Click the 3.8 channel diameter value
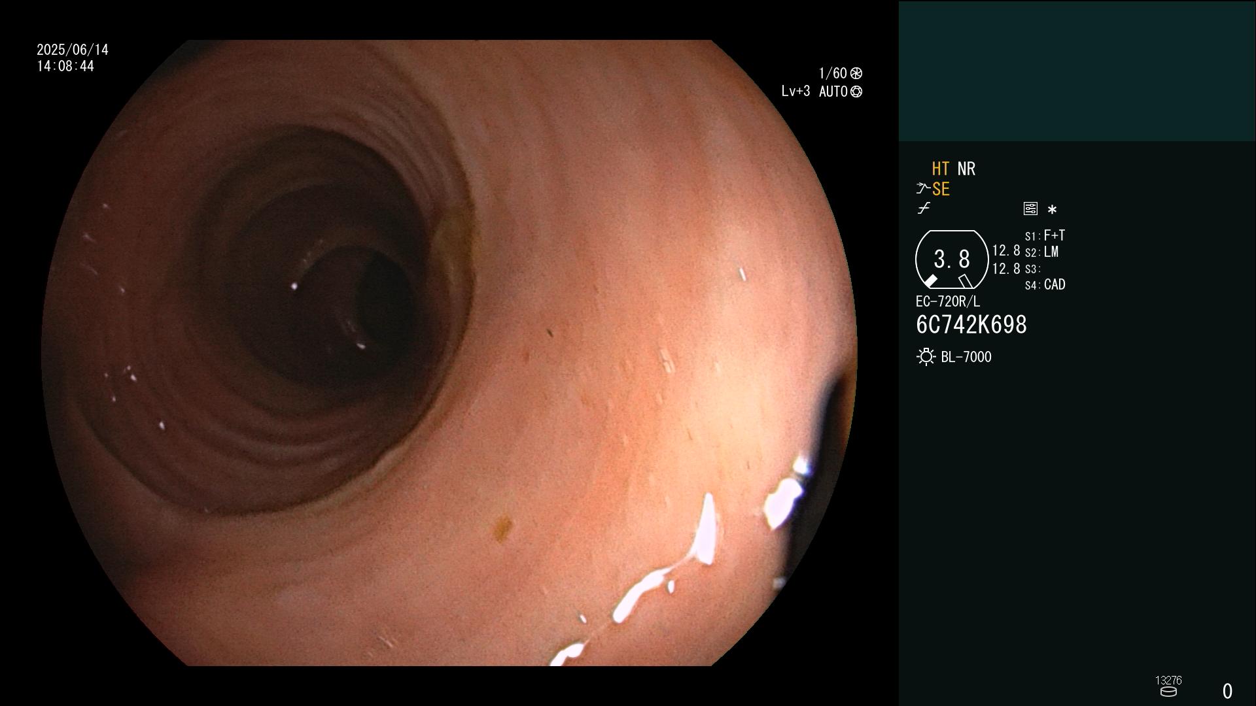The width and height of the screenshot is (1256, 706). point(952,260)
